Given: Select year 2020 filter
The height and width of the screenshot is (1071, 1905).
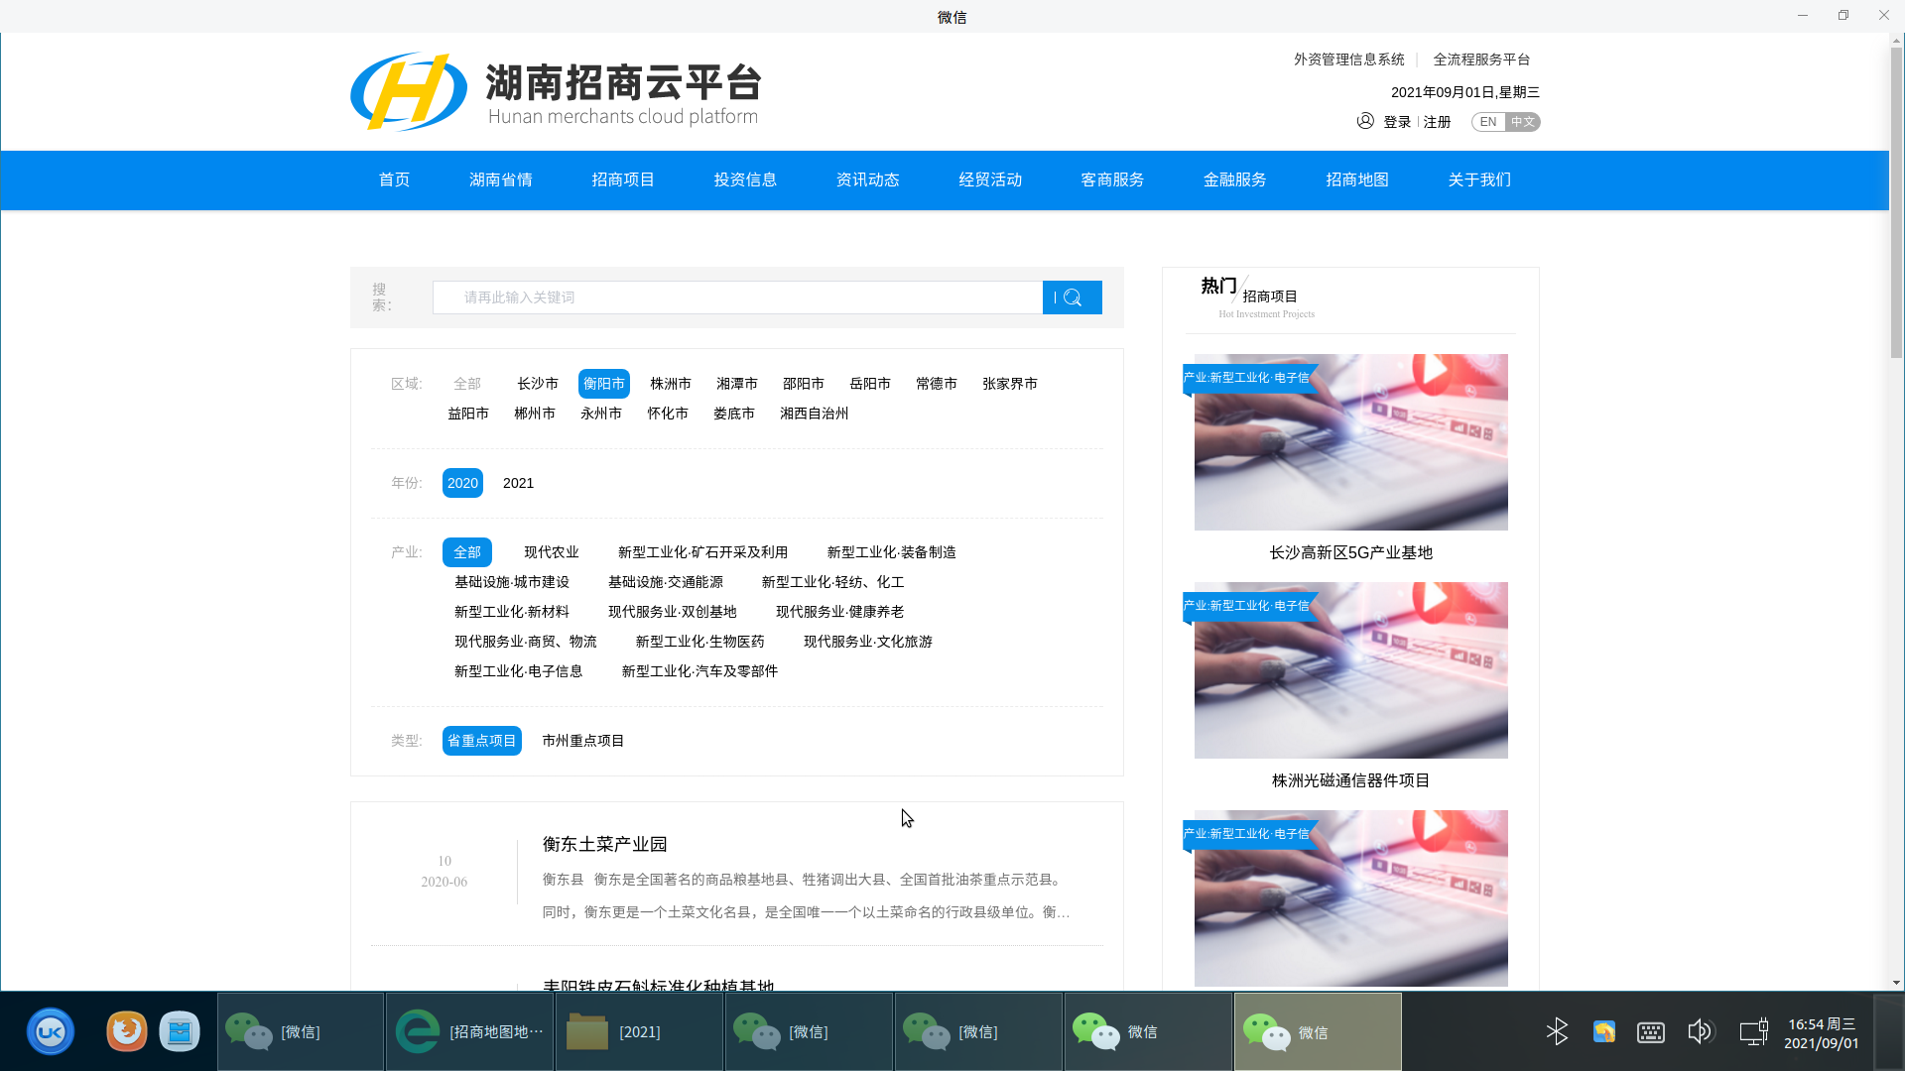Looking at the screenshot, I should click(462, 483).
